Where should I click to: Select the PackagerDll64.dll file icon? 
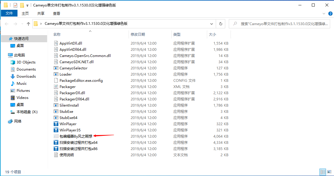point(56,99)
